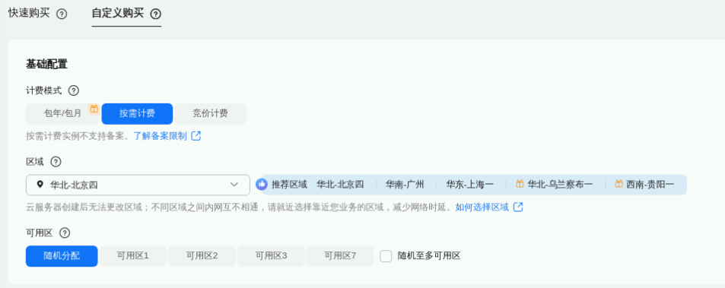Click thumbs-up icon beside 推荐区域
Viewport: 725px width, 288px height.
[x=262, y=185]
